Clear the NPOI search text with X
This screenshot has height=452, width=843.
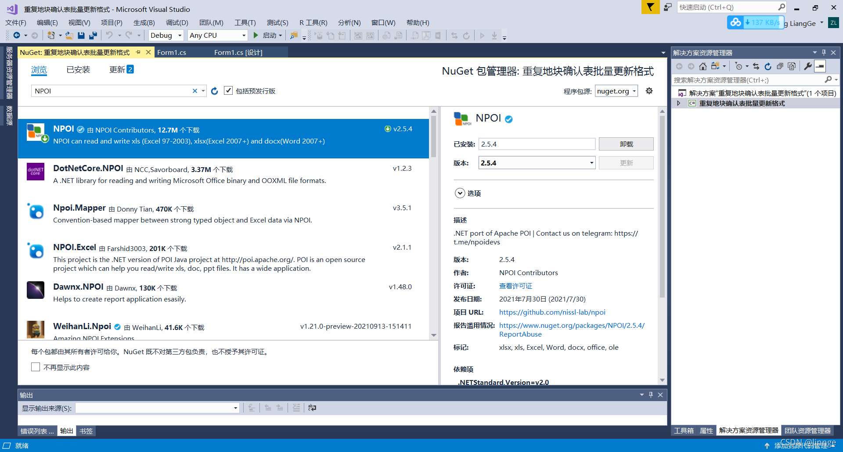click(195, 91)
